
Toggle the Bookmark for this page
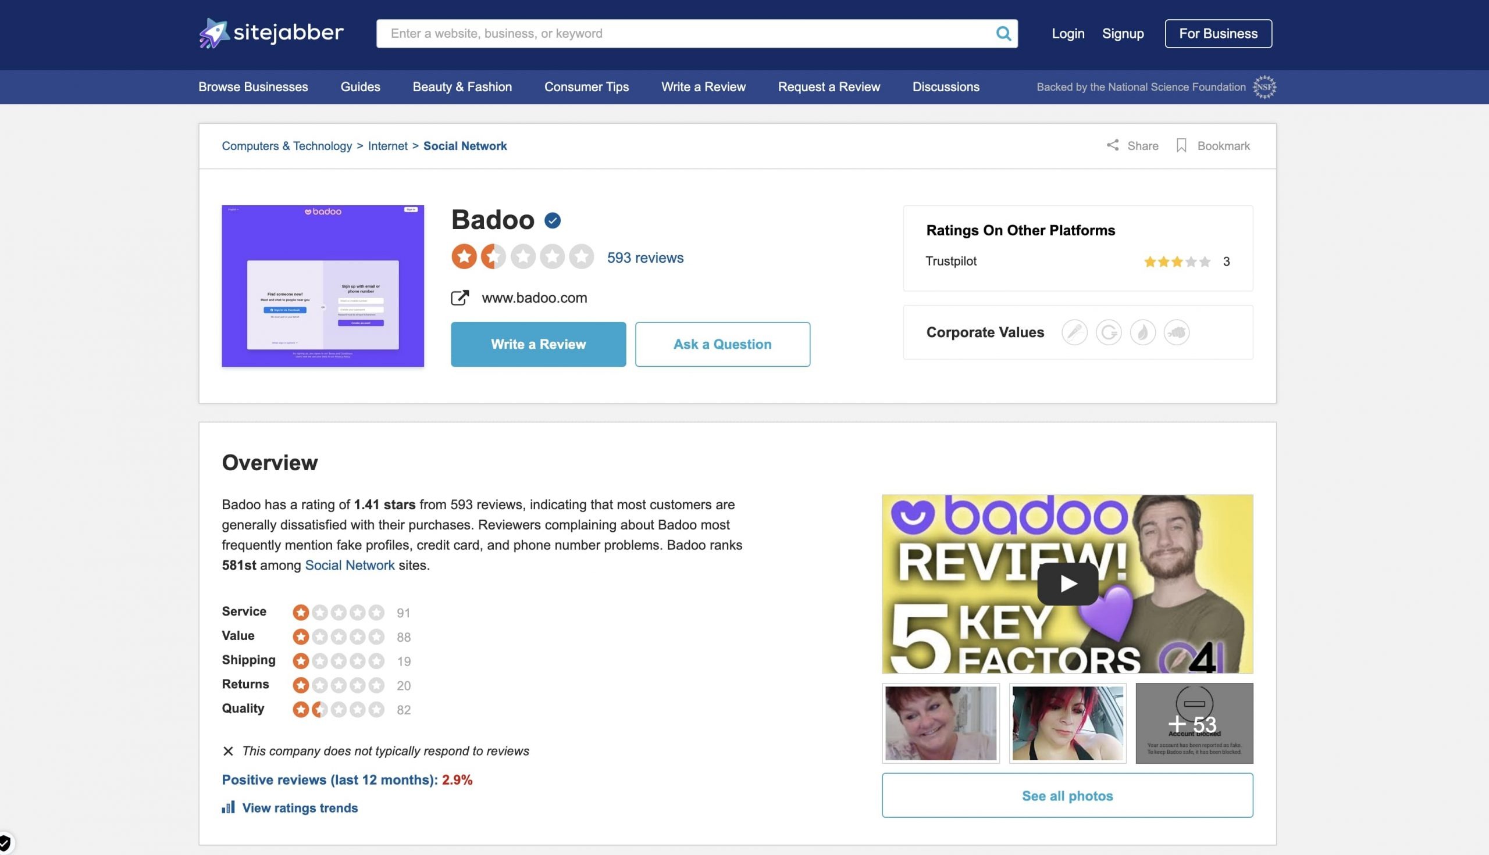[x=1213, y=146]
